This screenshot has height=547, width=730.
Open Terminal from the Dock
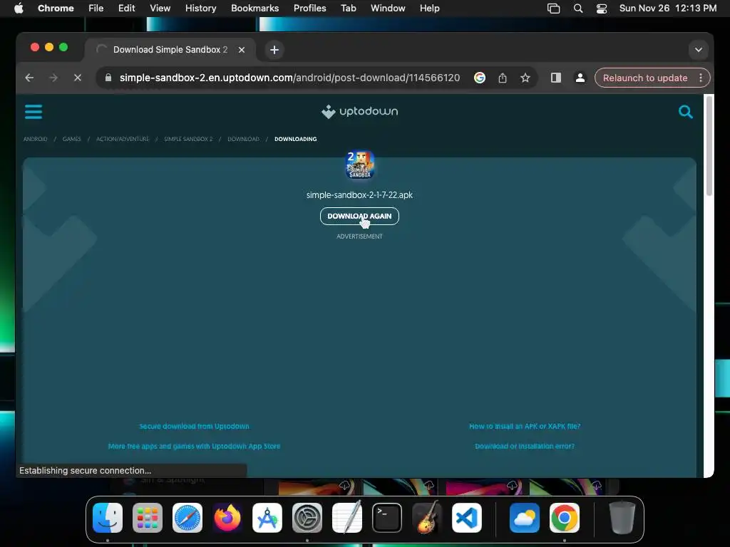click(x=387, y=518)
